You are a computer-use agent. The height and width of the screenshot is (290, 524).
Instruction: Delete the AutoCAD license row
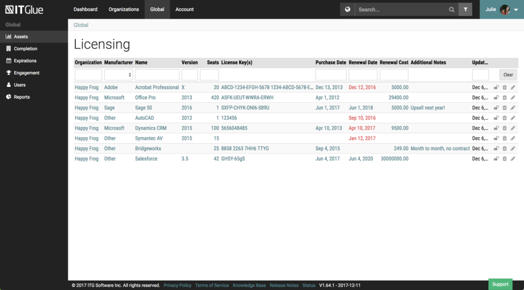click(504, 118)
